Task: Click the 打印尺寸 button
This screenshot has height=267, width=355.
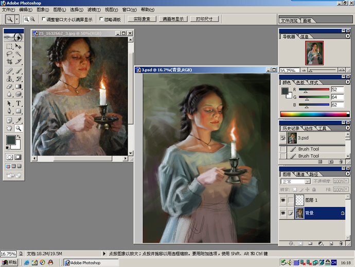Action: (204, 19)
